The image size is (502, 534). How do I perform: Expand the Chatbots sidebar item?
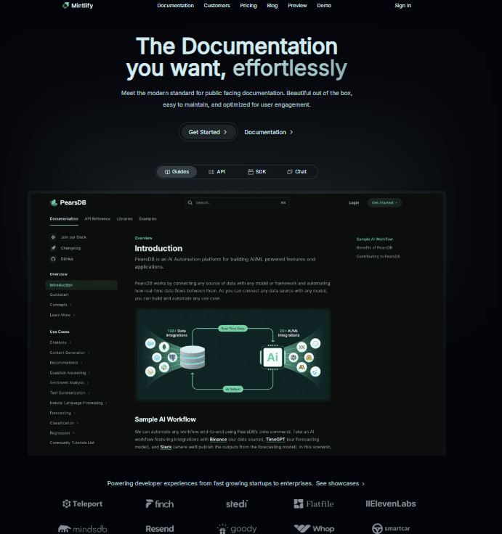tap(60, 342)
